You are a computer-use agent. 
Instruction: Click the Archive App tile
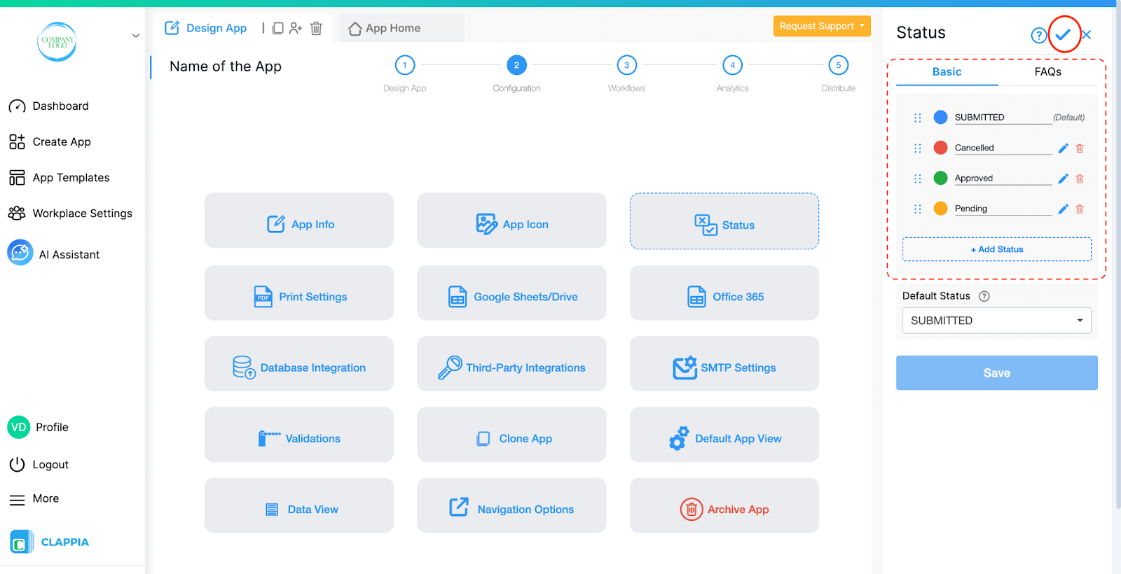[x=724, y=505]
